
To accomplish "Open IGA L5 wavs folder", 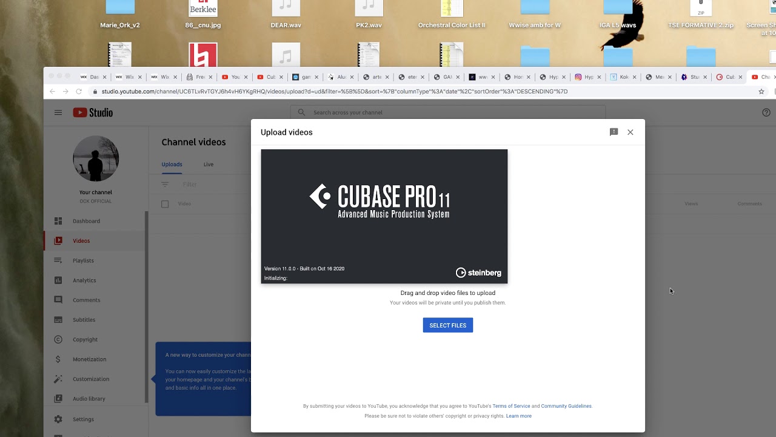I will click(x=618, y=14).
